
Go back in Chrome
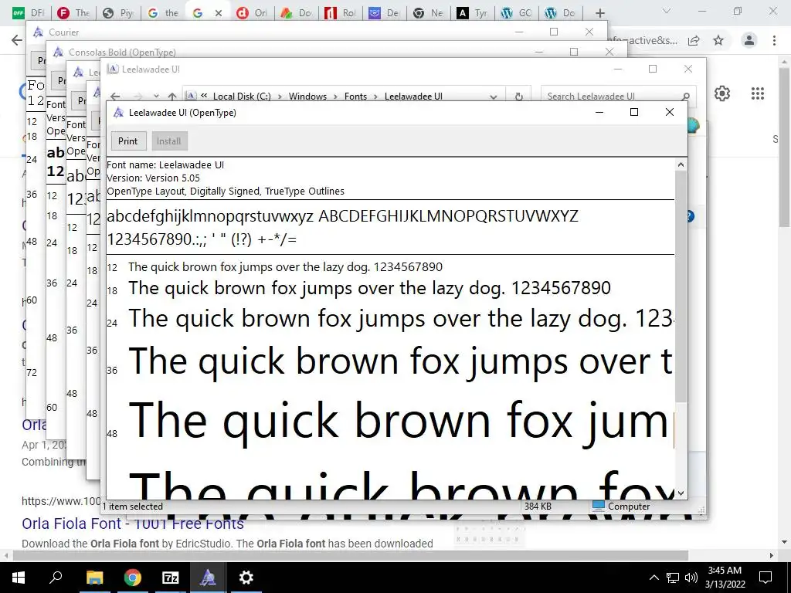(17, 40)
